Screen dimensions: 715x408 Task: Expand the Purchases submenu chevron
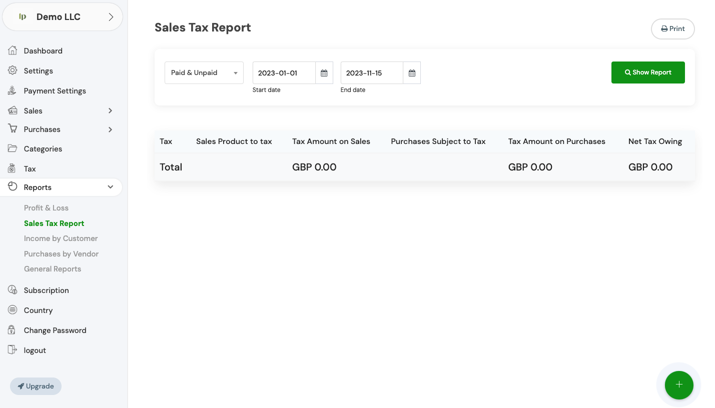point(111,129)
